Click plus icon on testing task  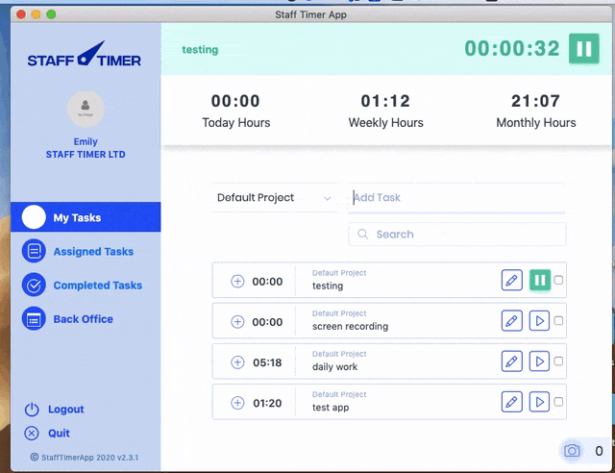pos(237,281)
